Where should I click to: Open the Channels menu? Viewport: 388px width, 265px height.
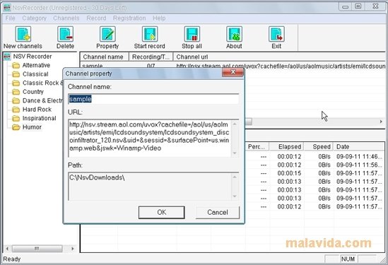click(x=66, y=18)
